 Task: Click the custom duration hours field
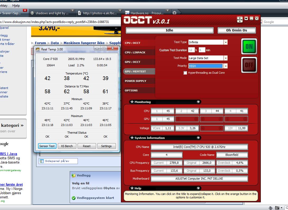coord(191,50)
